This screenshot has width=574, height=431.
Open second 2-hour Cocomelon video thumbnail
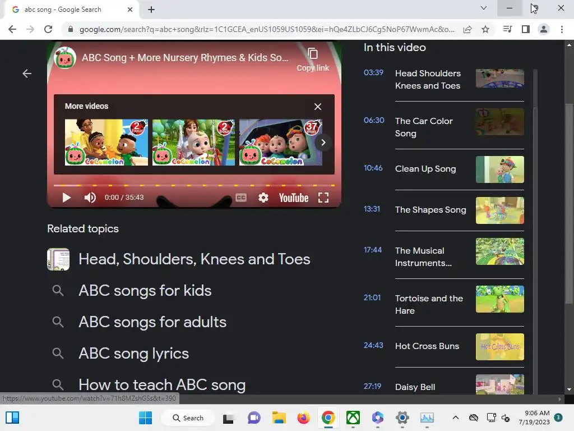(x=193, y=142)
